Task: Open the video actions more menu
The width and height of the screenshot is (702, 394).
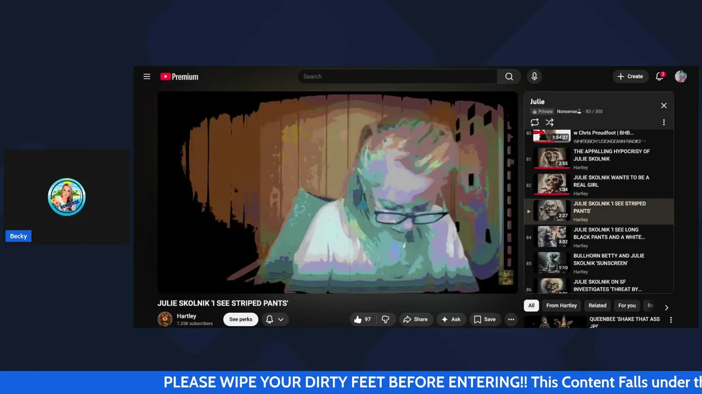Action: [x=511, y=319]
